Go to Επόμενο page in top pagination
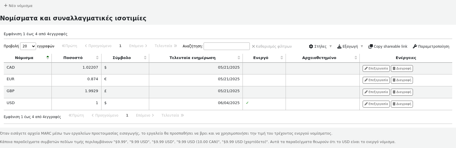The image size is (456, 148). pos(138,46)
